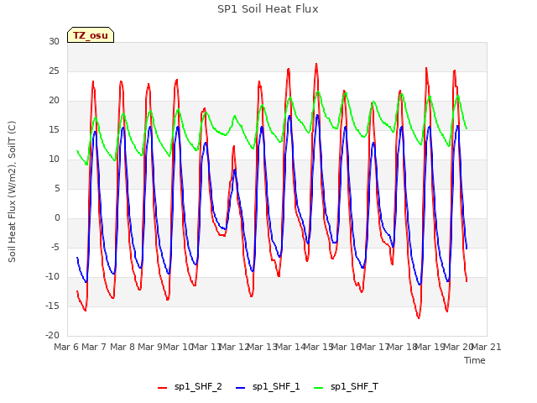
Task: Click the TZ_osu annotation label
Action: click(91, 35)
